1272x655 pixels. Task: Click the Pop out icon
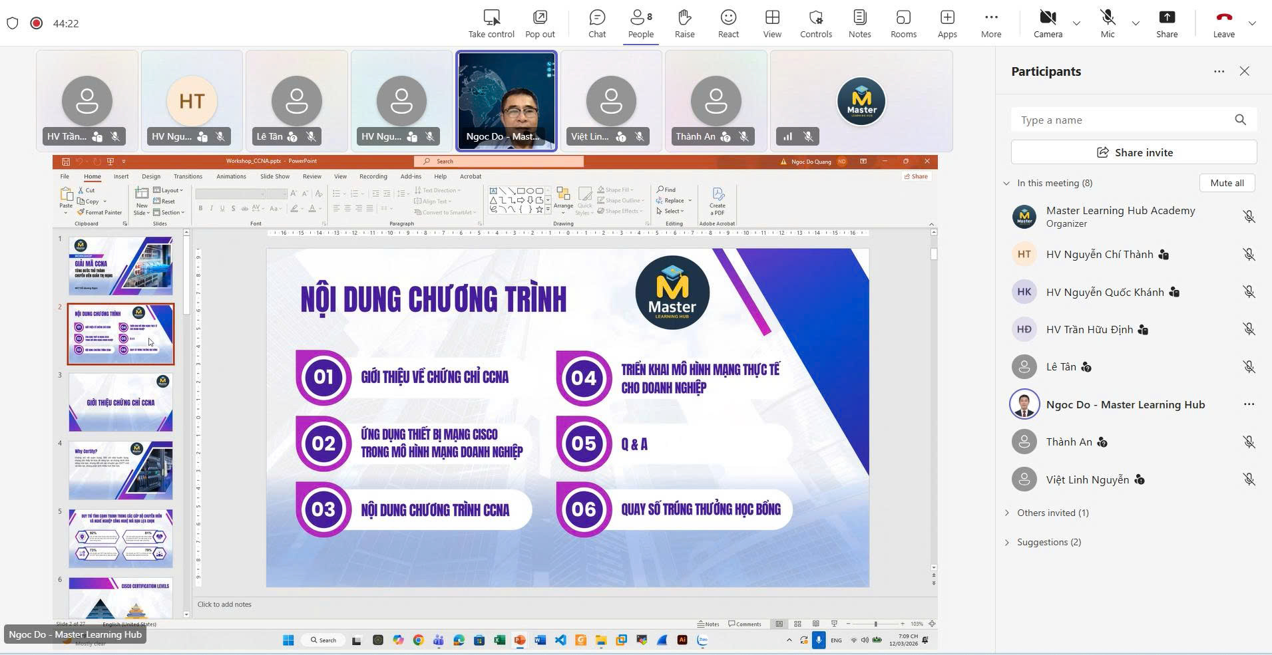pyautogui.click(x=540, y=23)
